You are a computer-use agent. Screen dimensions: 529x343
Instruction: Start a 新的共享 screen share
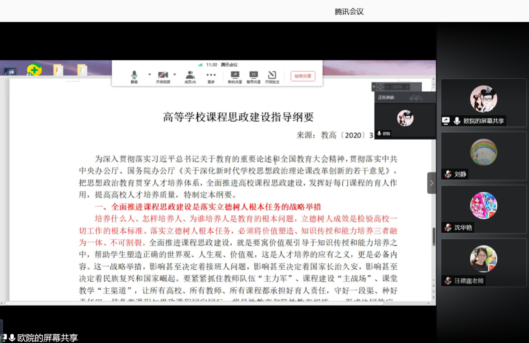point(235,77)
